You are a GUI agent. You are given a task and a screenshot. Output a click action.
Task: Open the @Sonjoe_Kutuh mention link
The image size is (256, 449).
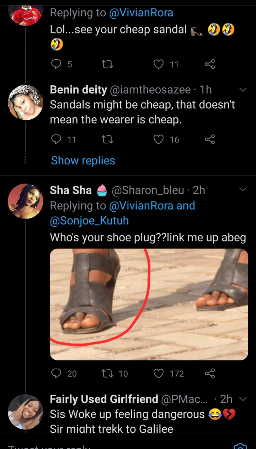[89, 221]
